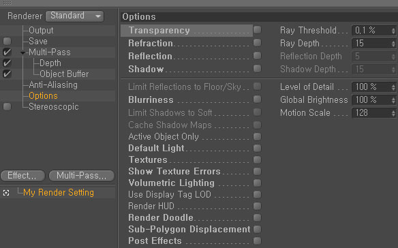Select Output in the render settings tree
The image size is (398, 248).
(x=41, y=30)
